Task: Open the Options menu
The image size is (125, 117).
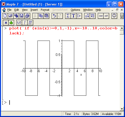Action: point(75,10)
